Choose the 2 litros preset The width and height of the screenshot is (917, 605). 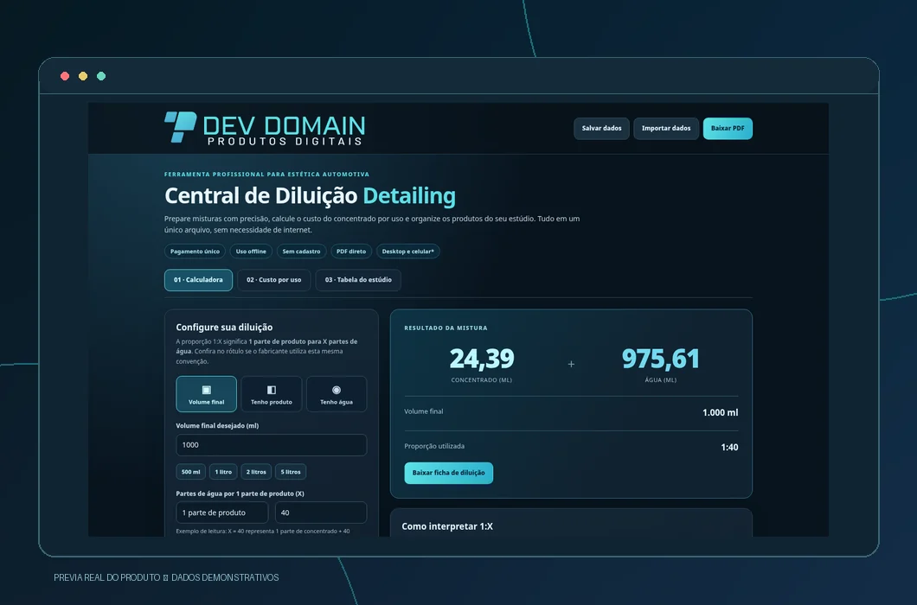click(256, 472)
